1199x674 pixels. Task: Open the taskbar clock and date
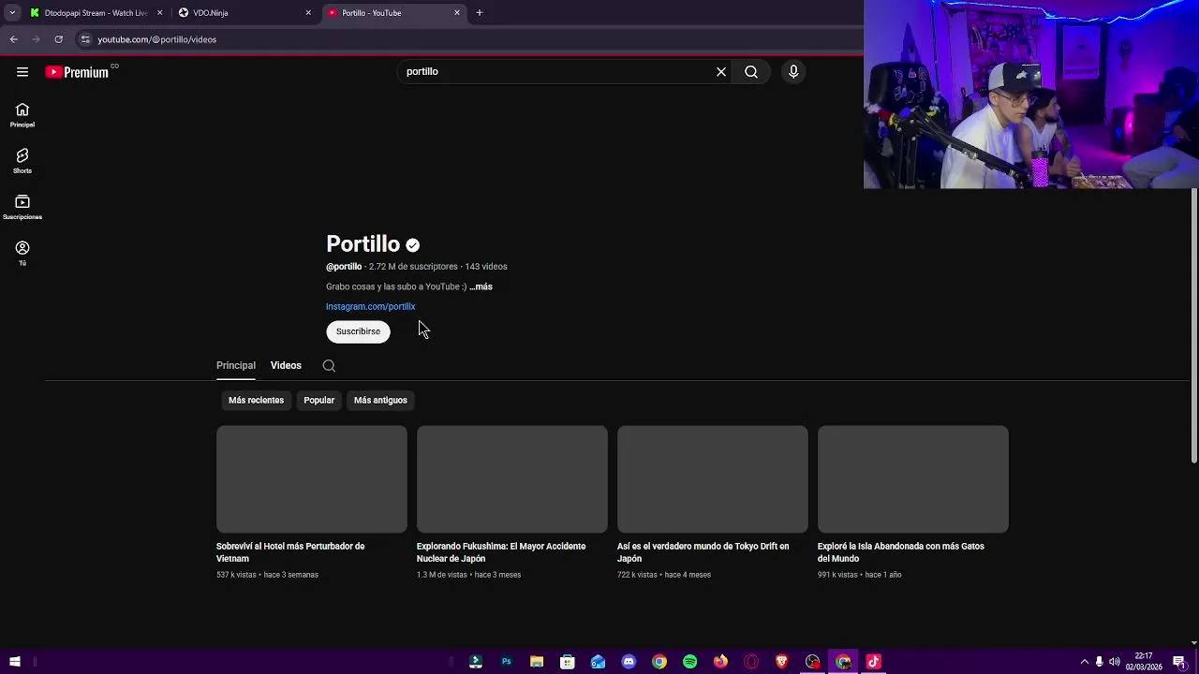pyautogui.click(x=1144, y=662)
